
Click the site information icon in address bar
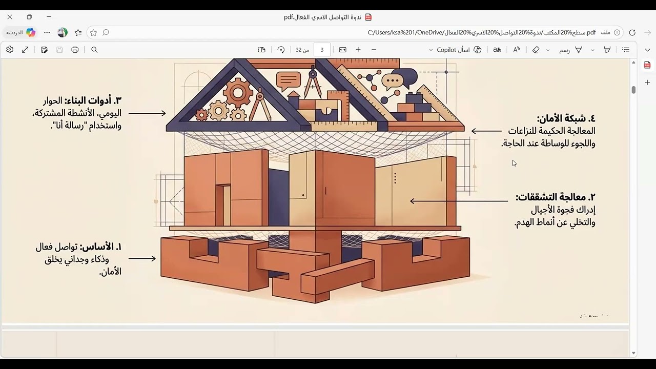tap(617, 32)
